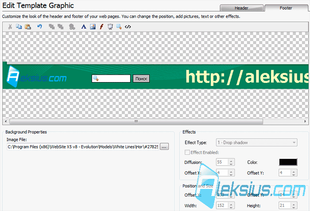The width and height of the screenshot is (310, 211).
Task: Click the Insert Flash animation icon
Action: 101,26
